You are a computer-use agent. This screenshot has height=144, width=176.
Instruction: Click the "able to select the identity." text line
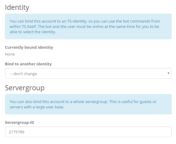[x=33, y=32]
